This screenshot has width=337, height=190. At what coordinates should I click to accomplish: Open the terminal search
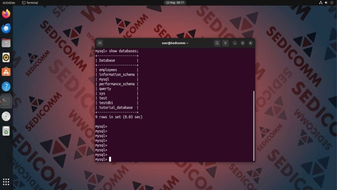click(x=217, y=43)
